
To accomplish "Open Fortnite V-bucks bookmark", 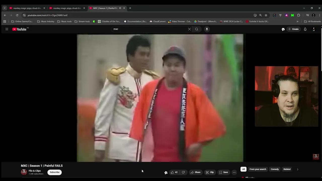I will point(257,21).
